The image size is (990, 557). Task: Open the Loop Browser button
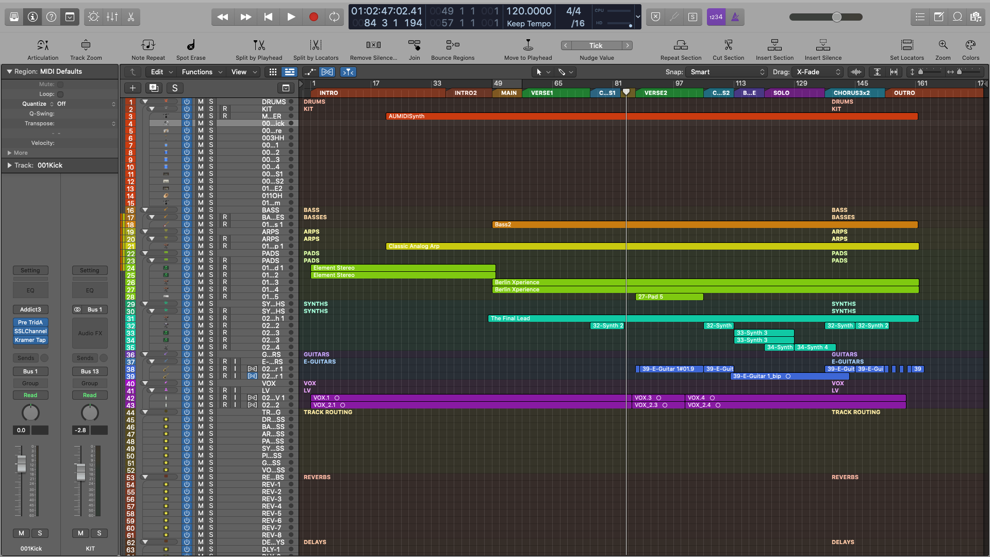(958, 17)
